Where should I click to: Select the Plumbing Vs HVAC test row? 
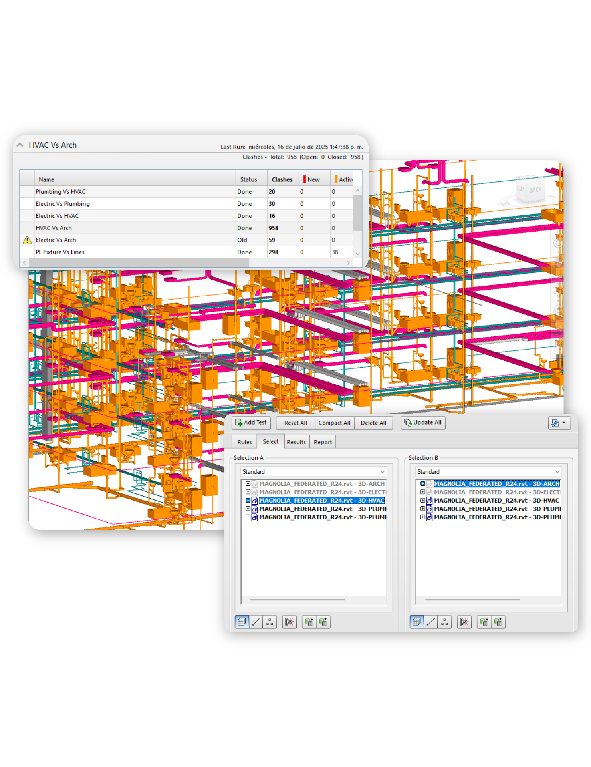[186, 192]
